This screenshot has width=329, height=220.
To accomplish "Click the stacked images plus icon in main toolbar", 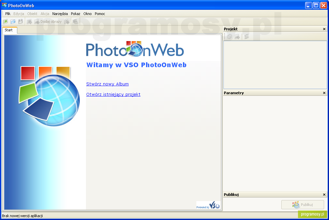I will (67, 22).
